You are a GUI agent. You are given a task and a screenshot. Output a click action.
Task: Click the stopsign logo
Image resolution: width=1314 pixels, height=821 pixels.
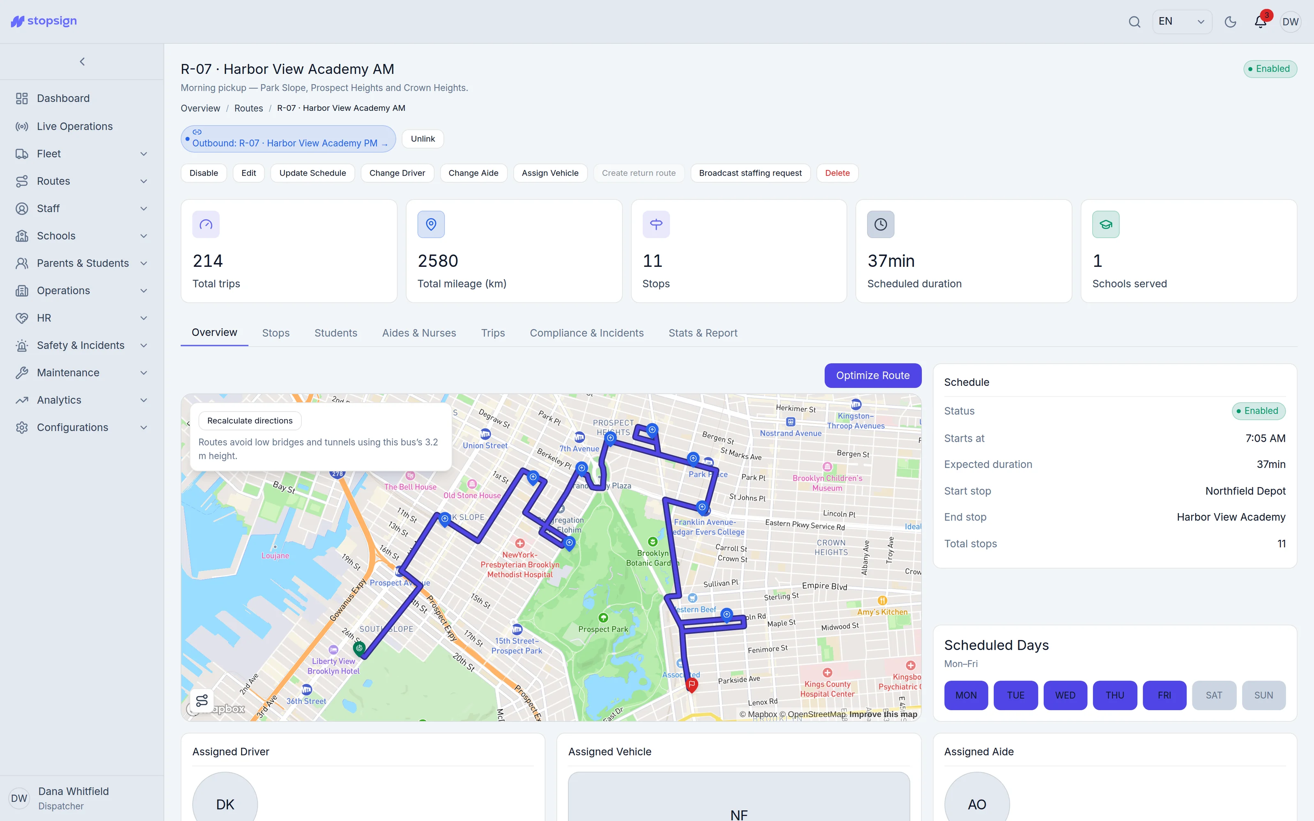(44, 21)
